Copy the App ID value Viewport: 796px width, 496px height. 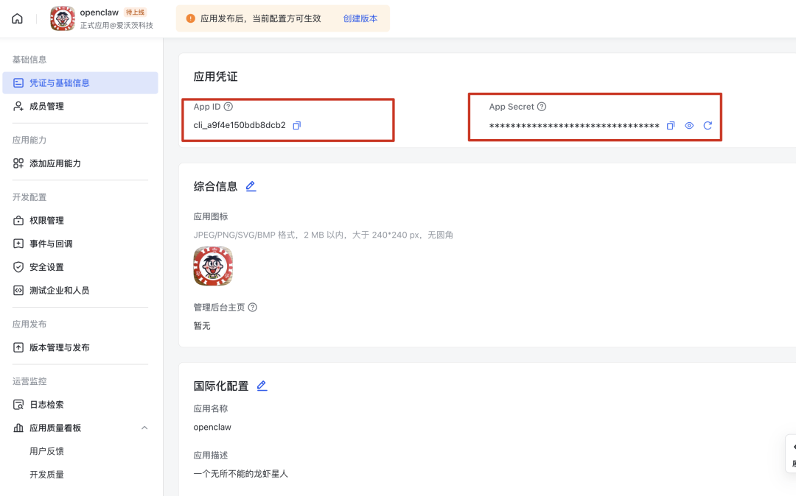(x=297, y=125)
